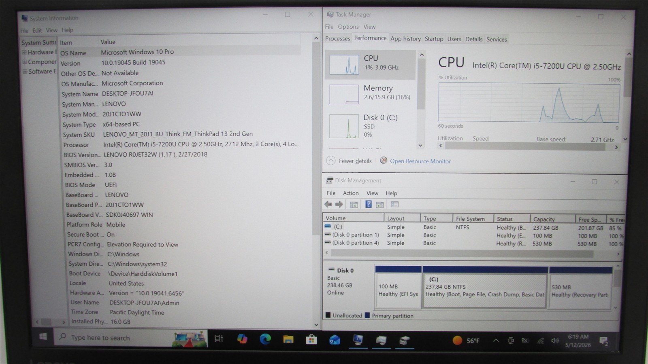This screenshot has width=648, height=364.
Task: Open Disk Management Action menu
Action: point(351,193)
